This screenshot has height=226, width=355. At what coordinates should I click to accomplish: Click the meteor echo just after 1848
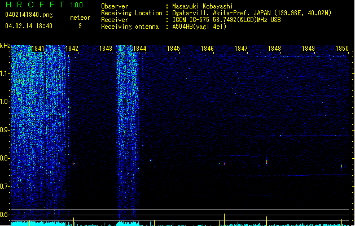click(266, 162)
